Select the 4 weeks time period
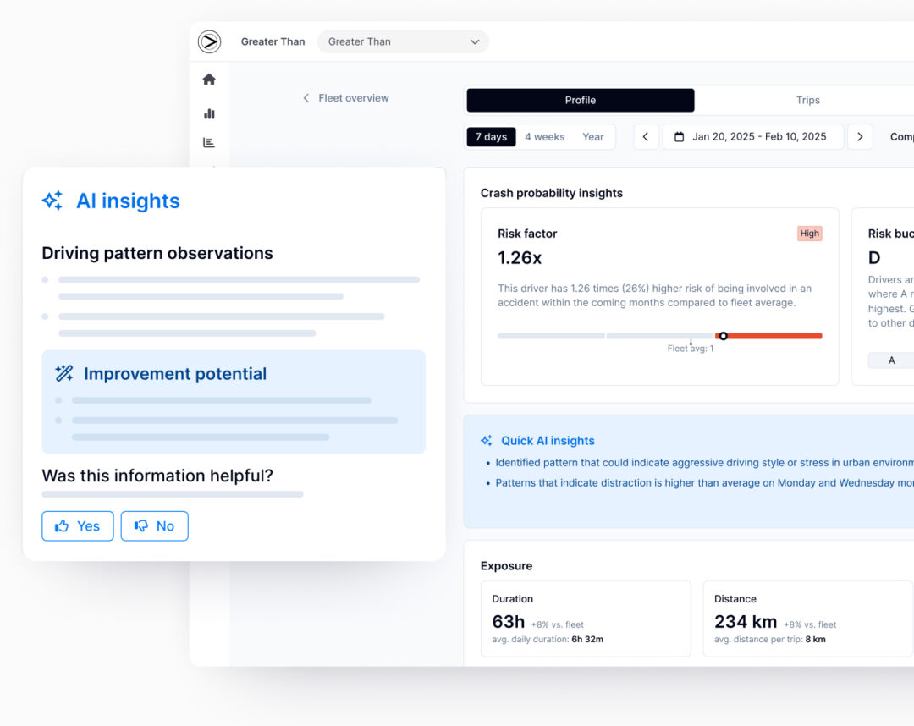Viewport: 914px width, 726px height. (543, 136)
